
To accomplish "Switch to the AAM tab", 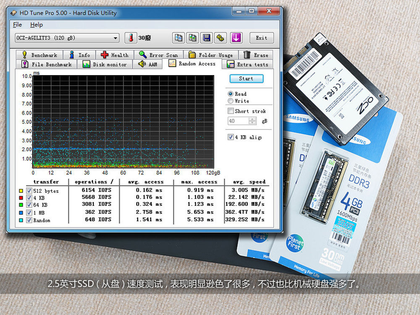I will [x=147, y=64].
